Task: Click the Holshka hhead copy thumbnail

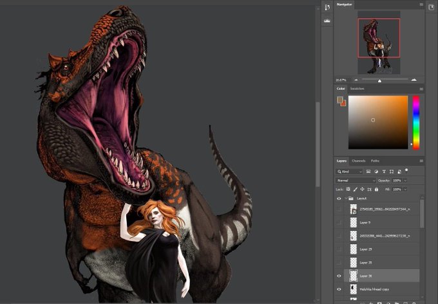Action: (x=354, y=289)
